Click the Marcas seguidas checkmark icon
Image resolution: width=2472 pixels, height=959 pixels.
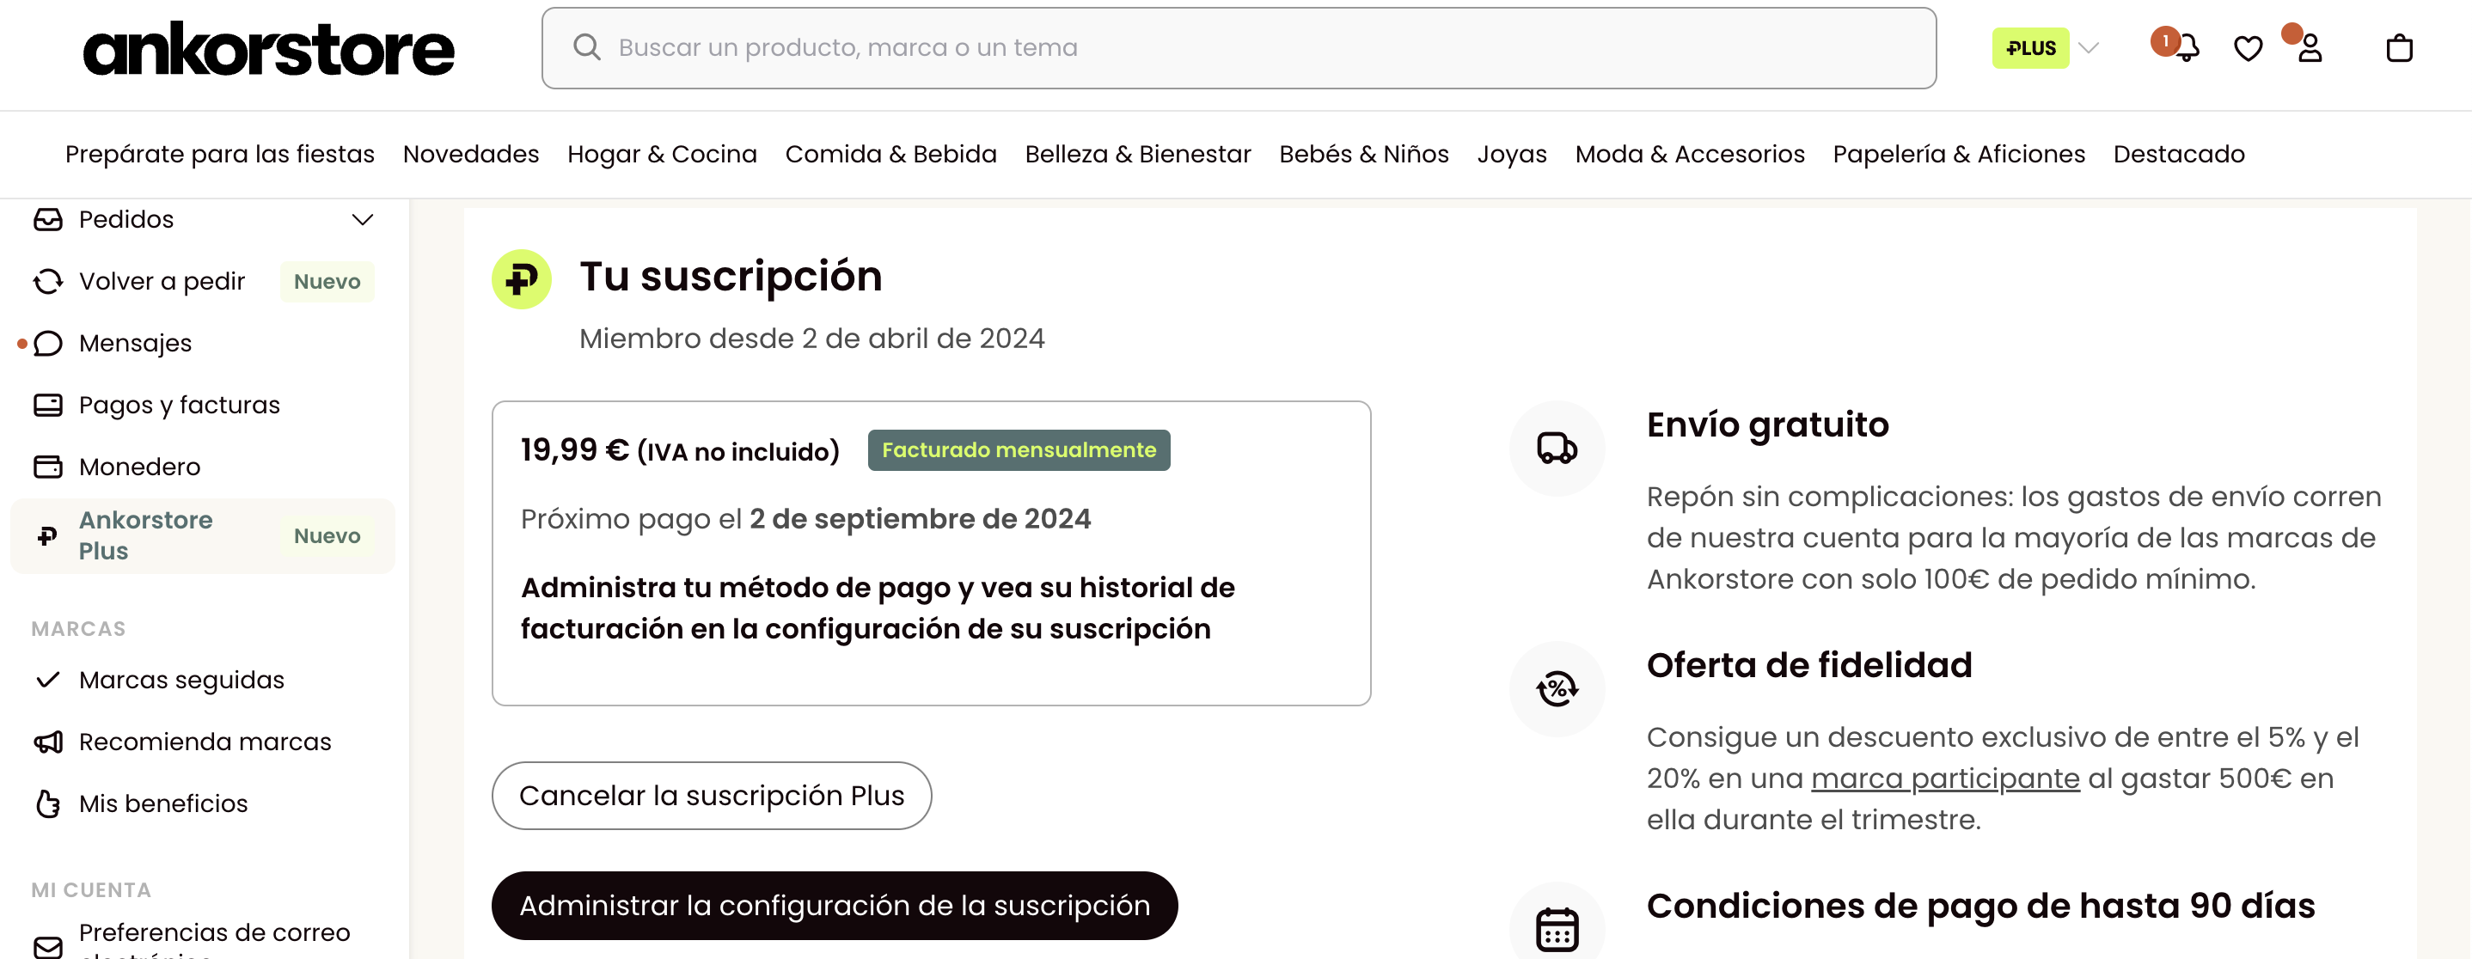click(48, 680)
